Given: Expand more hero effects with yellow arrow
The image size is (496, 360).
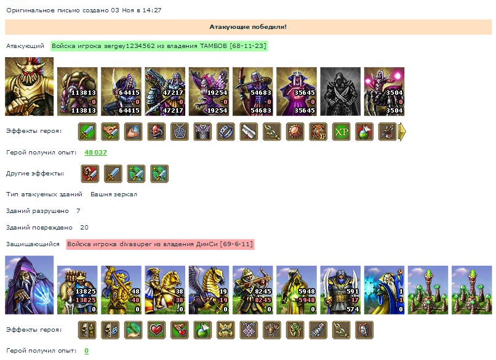Looking at the screenshot, I should (x=402, y=132).
